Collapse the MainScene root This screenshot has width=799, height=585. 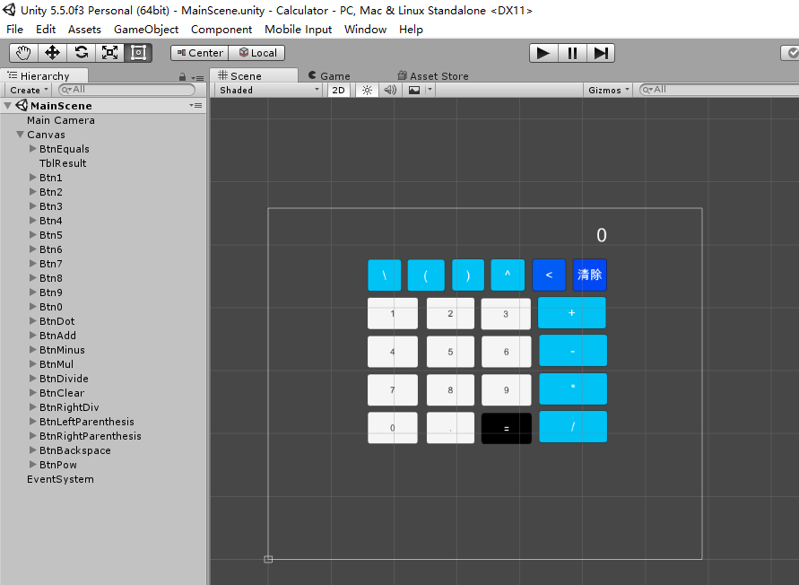click(x=8, y=106)
